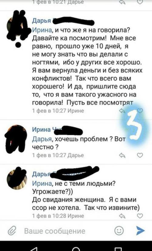
Task: Open the emoji smiley picker
Action: pyautogui.click(x=119, y=231)
